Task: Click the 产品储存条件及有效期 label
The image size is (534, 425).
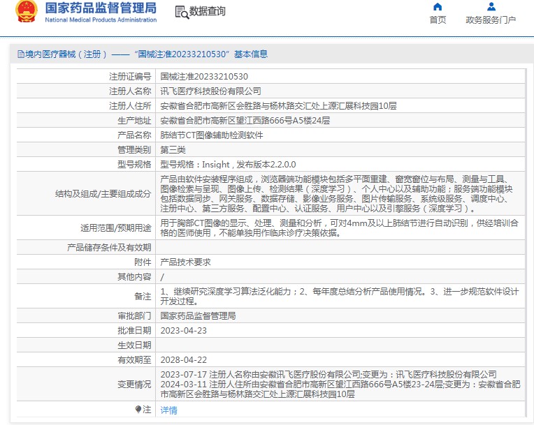Action: 109,247
